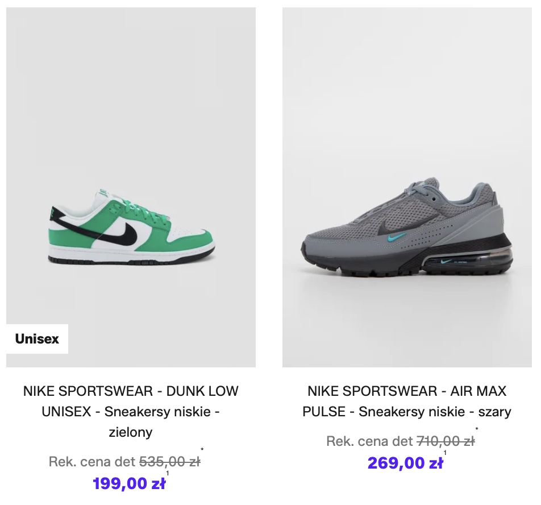Click the 'Rek. cena det' label under Air Max
This screenshot has width=541, height=505.
(369, 441)
